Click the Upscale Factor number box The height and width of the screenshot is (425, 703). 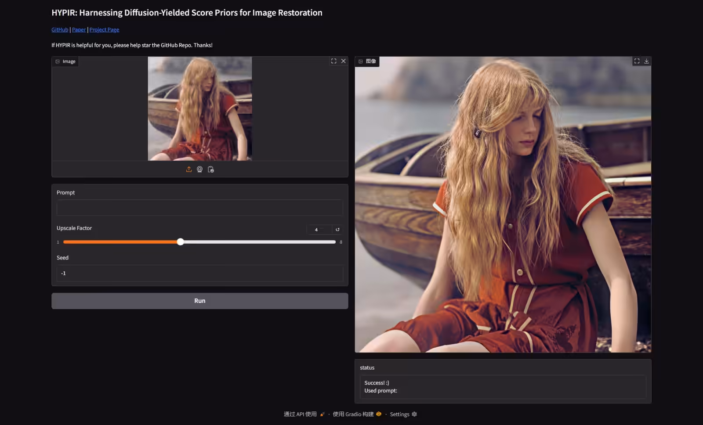click(319, 230)
